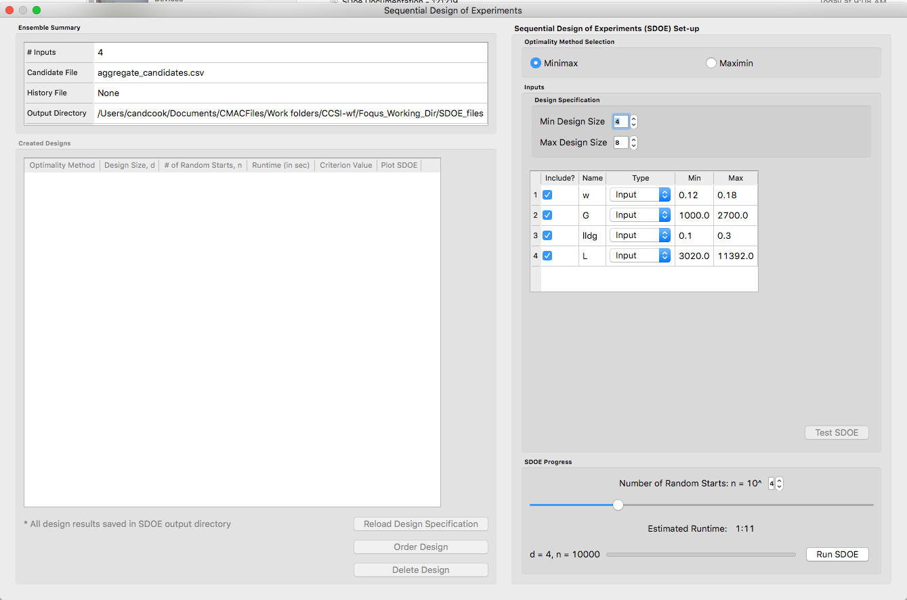Open the Type dropdown for row lldg
Image resolution: width=907 pixels, height=600 pixels.
pyautogui.click(x=639, y=235)
